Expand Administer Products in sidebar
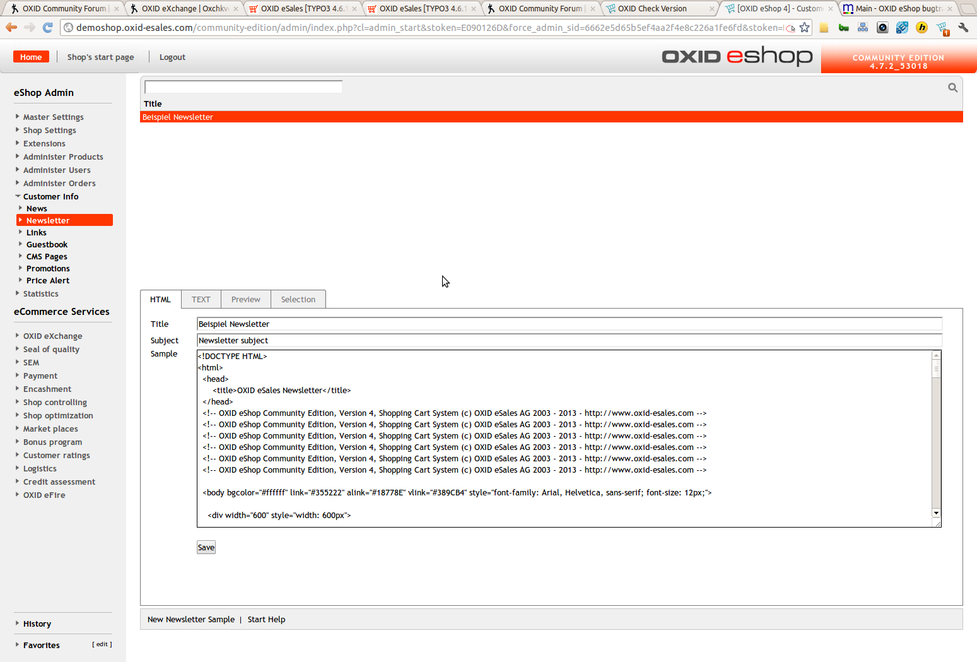 tap(63, 157)
